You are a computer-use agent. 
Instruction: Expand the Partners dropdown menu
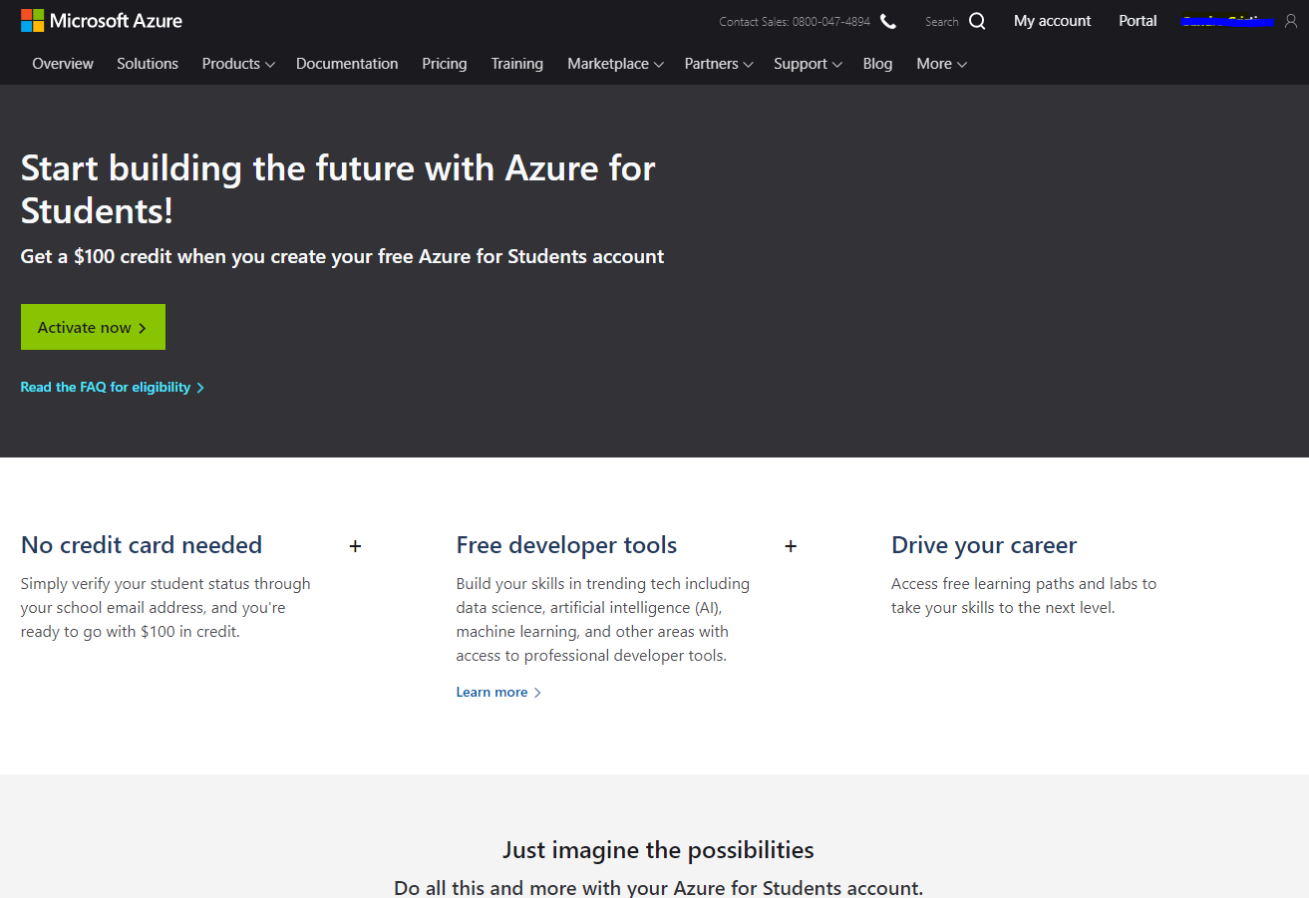[x=718, y=64]
